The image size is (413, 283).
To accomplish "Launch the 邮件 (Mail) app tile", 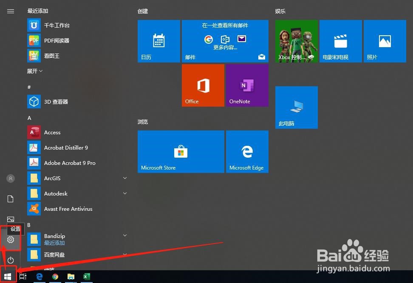I will tap(225, 41).
